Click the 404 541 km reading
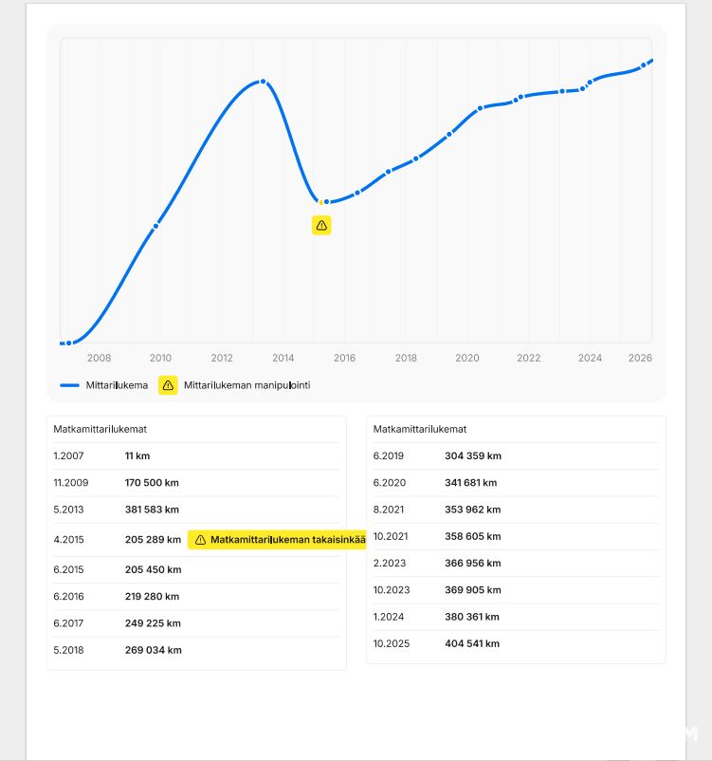 click(472, 643)
